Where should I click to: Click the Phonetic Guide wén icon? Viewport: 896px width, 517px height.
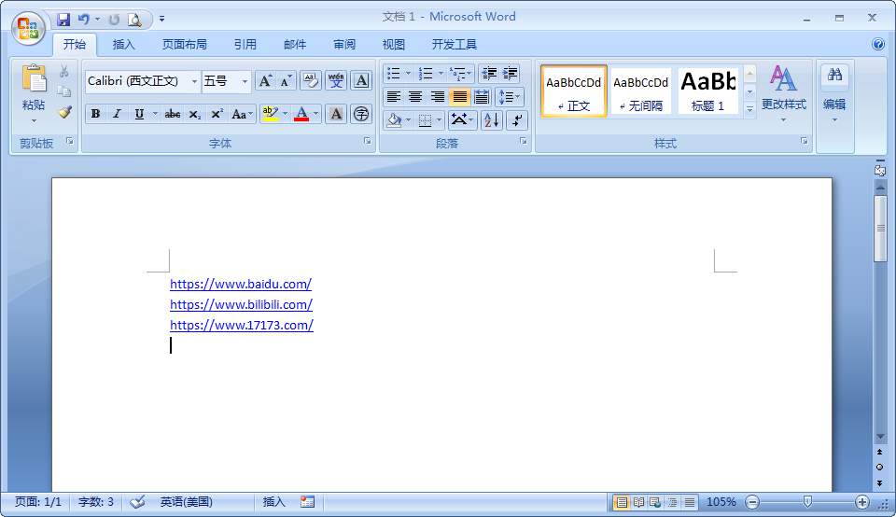pos(336,81)
